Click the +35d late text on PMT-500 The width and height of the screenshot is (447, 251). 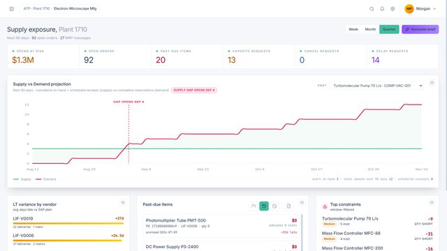click(x=288, y=232)
